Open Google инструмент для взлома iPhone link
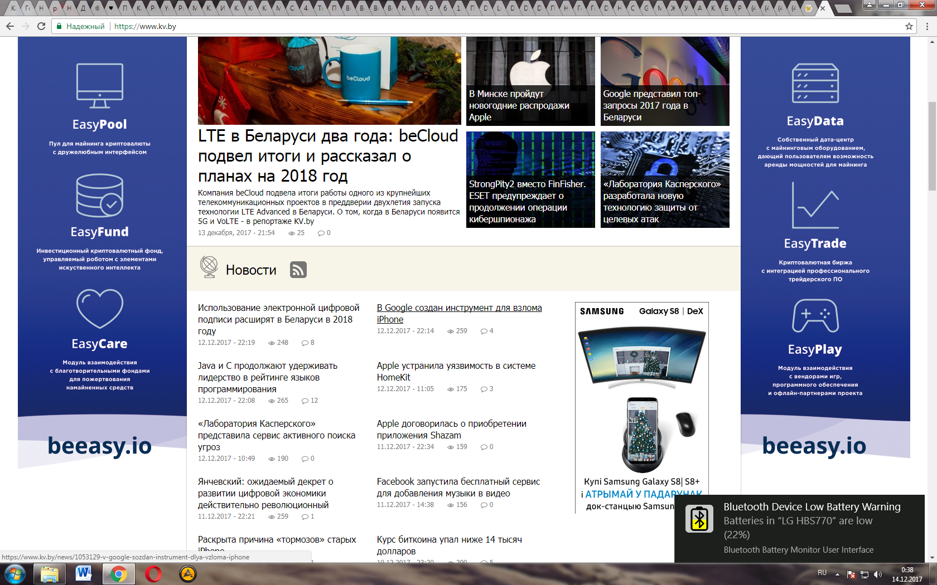937x585 pixels. tap(459, 314)
